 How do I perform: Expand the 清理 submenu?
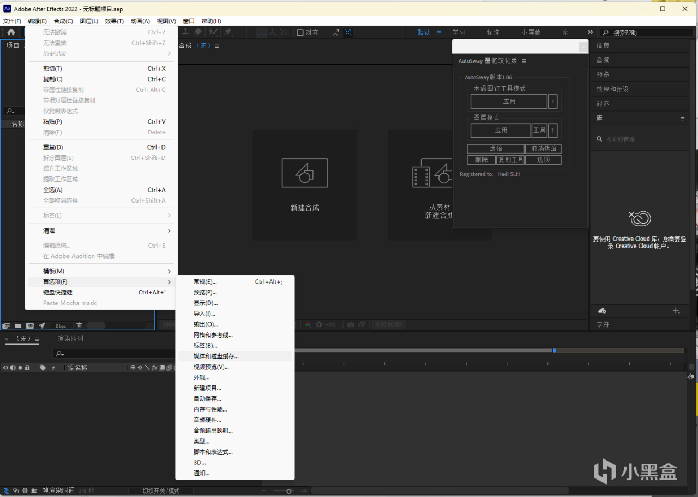click(101, 231)
